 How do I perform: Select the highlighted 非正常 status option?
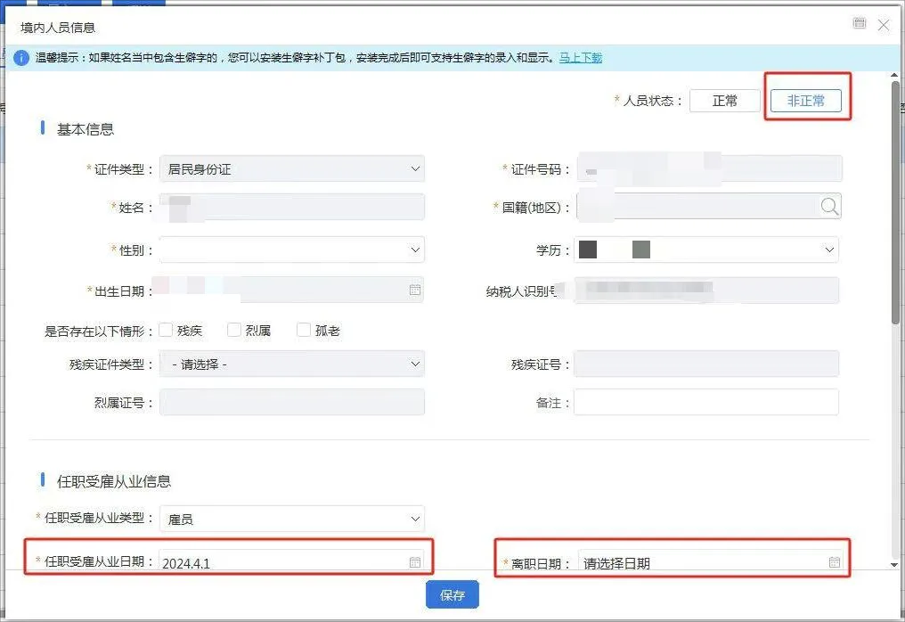click(805, 101)
